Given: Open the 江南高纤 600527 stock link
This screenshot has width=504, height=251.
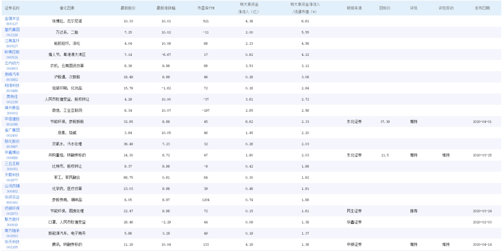Looking at the screenshot, I should point(12,41).
